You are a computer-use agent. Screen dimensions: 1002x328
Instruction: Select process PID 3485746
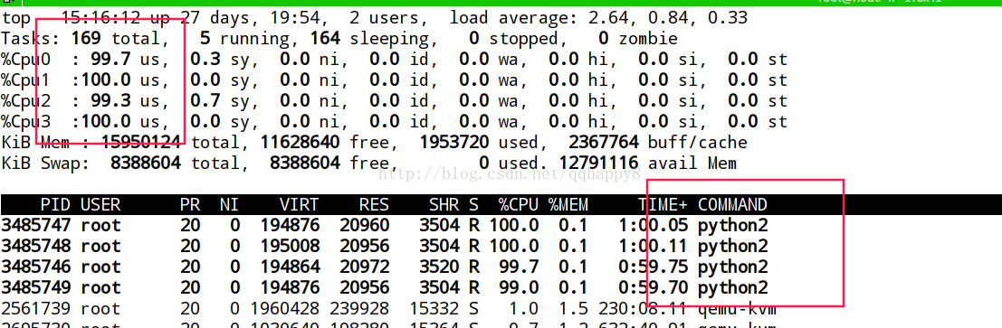[x=36, y=266]
